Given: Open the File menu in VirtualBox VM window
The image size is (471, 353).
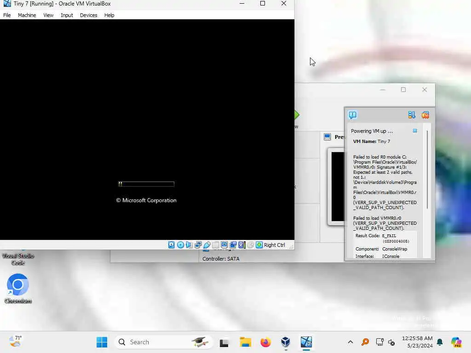Looking at the screenshot, I should [x=7, y=15].
